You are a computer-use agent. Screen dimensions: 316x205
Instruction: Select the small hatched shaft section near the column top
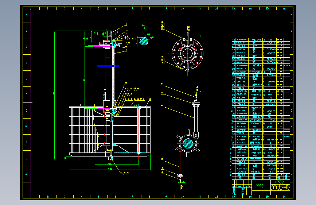(144, 41)
